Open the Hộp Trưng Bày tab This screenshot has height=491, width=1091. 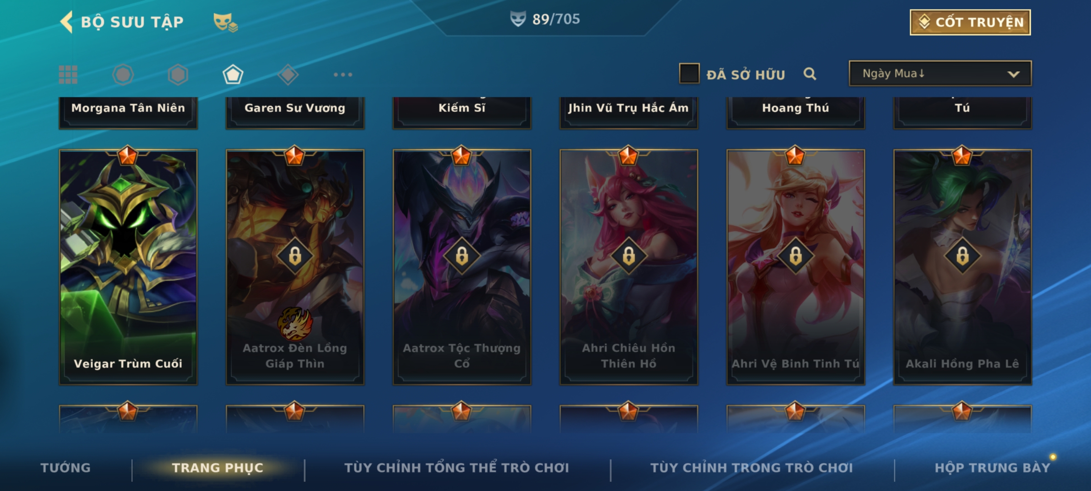click(x=992, y=468)
